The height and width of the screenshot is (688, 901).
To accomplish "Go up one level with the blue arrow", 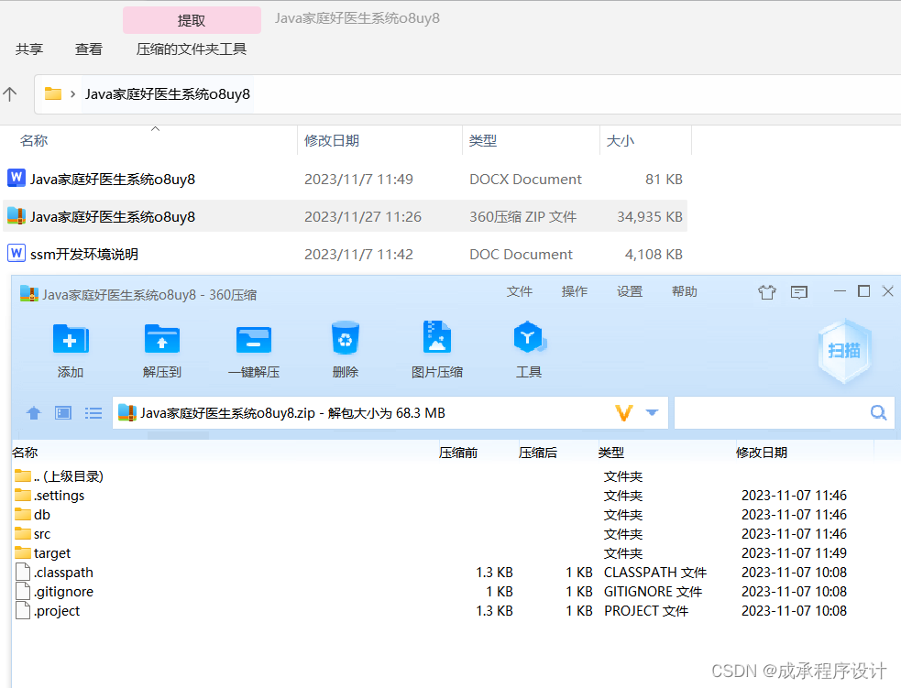I will [34, 413].
